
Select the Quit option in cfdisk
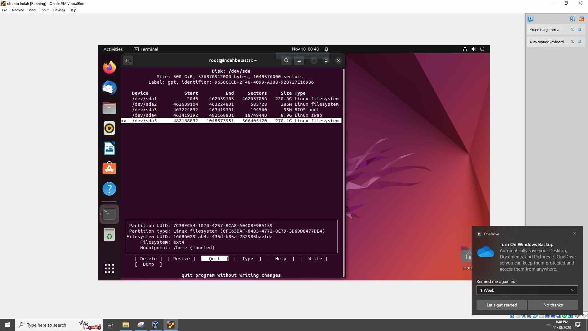pos(214,259)
